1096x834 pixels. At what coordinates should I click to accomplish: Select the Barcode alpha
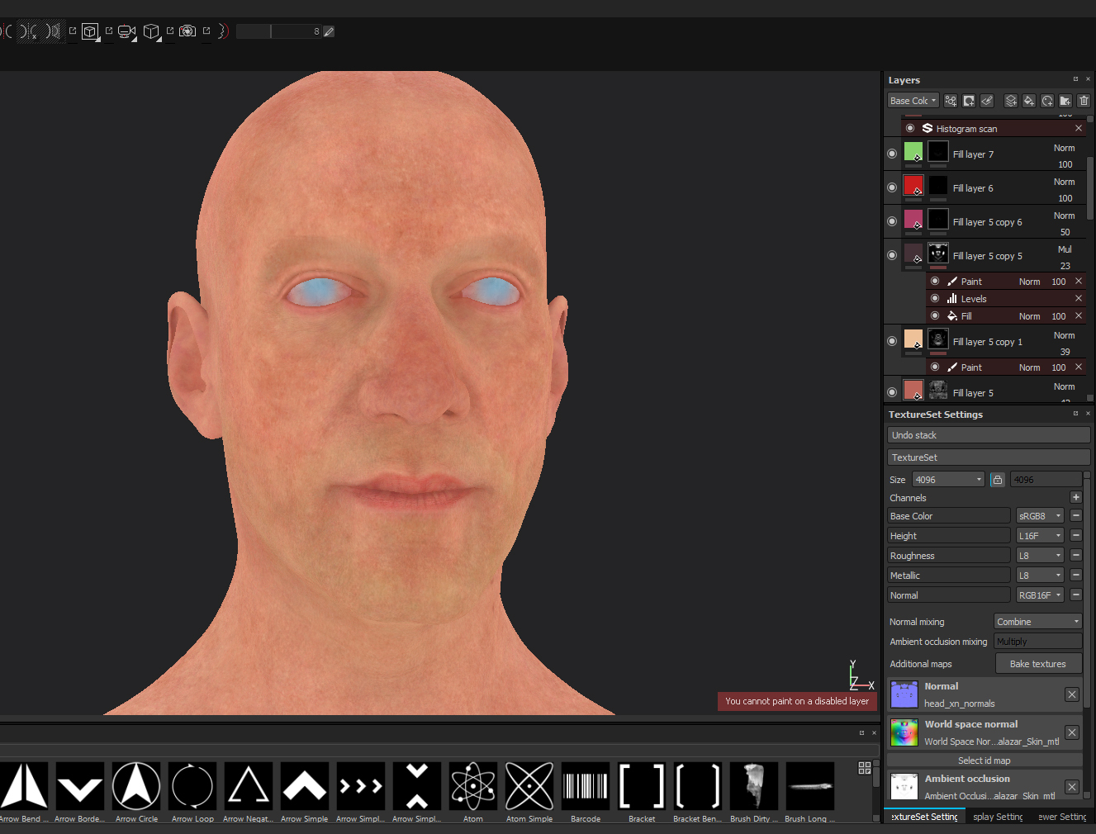coord(586,785)
